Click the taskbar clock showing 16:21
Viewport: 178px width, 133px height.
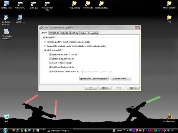click(173, 130)
